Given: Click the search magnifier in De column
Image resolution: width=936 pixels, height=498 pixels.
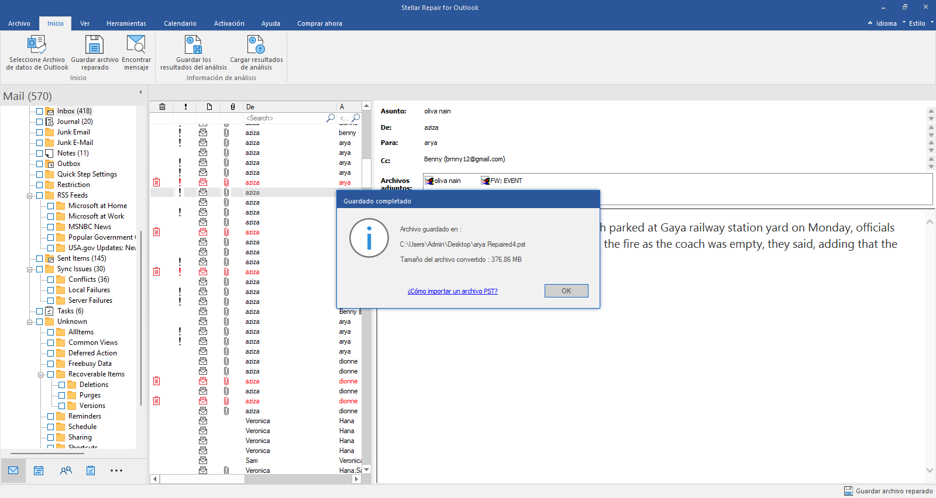Looking at the screenshot, I should [331, 118].
